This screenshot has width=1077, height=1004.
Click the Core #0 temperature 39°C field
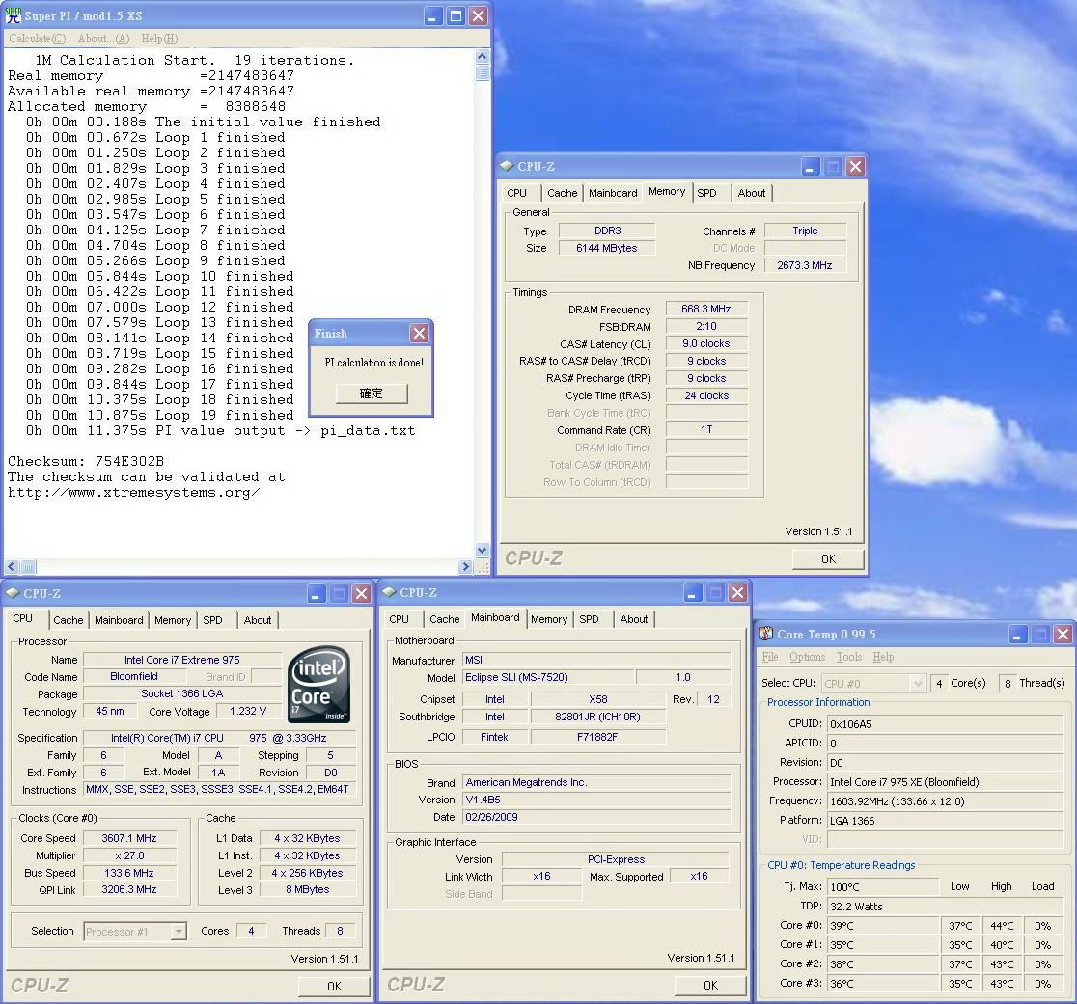click(883, 926)
